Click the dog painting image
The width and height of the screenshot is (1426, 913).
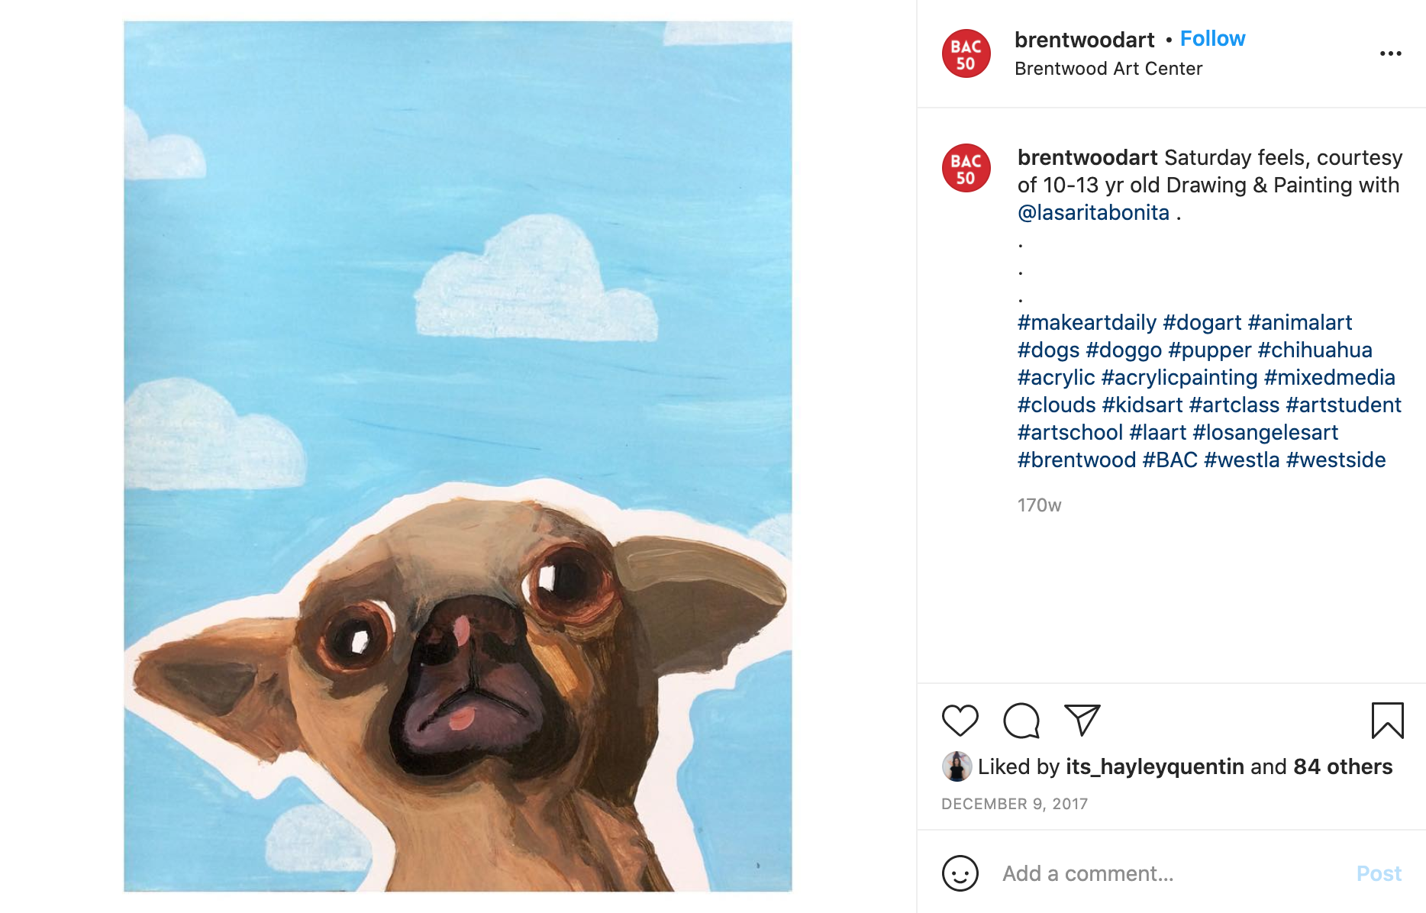pyautogui.click(x=458, y=456)
